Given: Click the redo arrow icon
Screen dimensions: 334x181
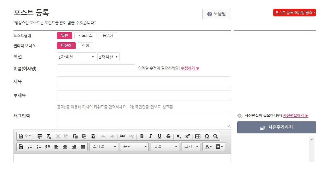Looking at the screenshot, I should [112, 136].
